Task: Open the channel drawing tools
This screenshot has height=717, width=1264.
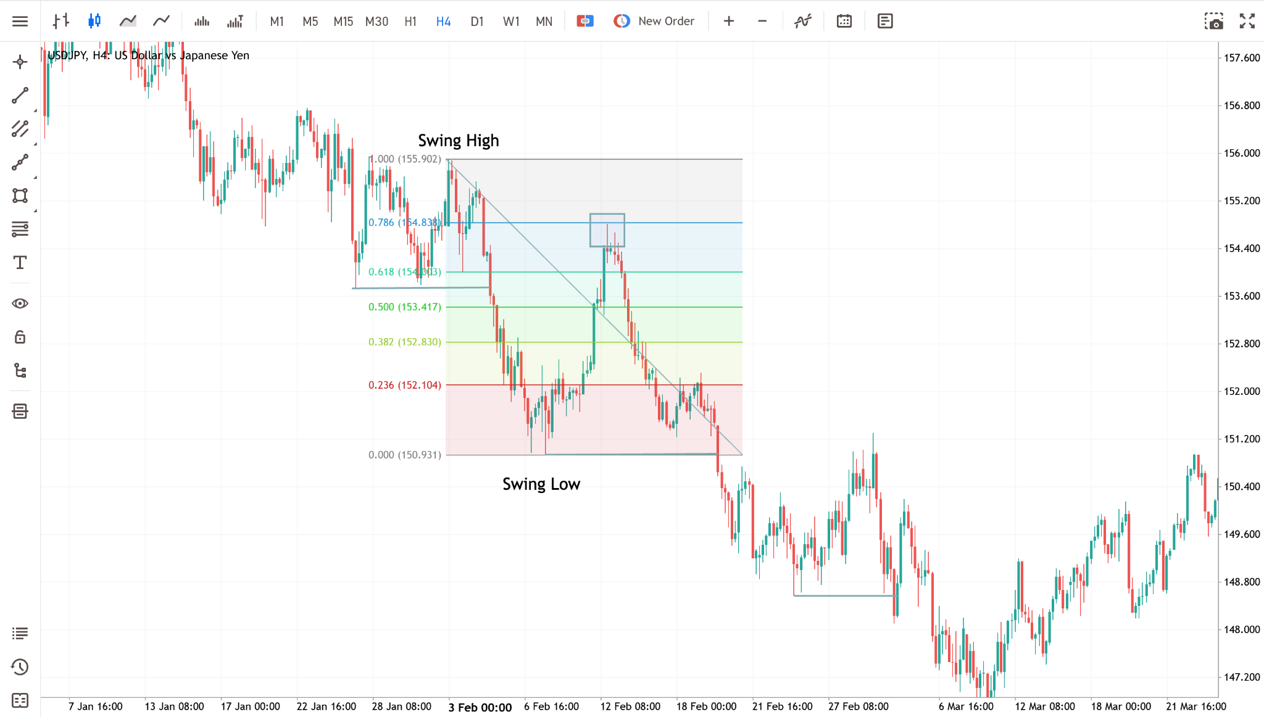Action: (x=20, y=128)
